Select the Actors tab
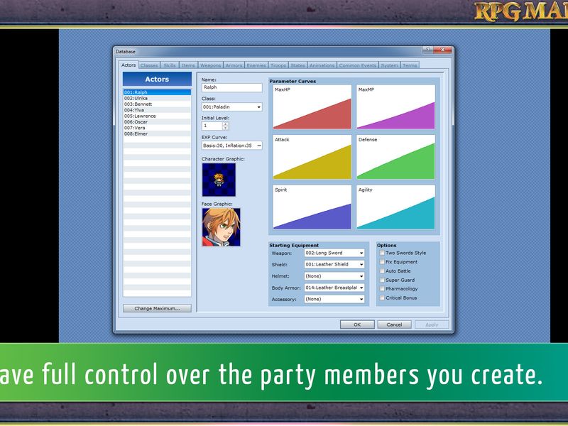 pyautogui.click(x=129, y=65)
